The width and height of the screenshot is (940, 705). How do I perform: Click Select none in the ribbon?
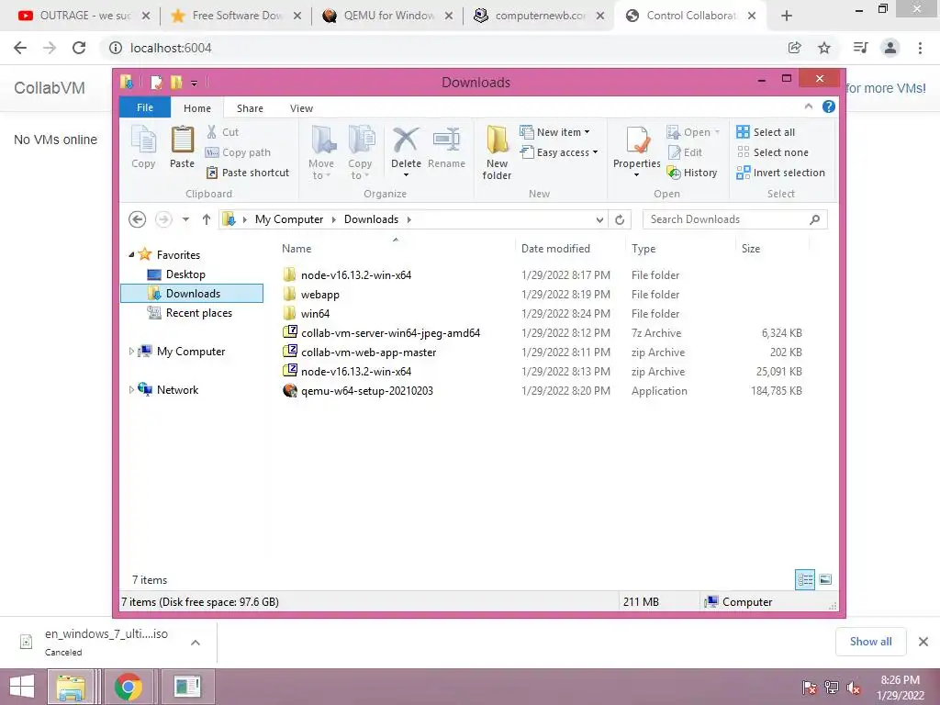point(772,152)
